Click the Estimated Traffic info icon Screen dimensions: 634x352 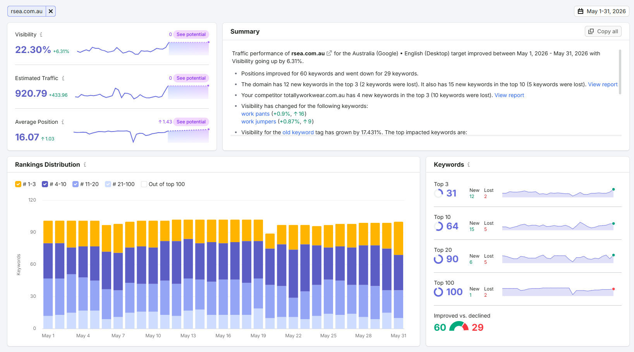63,78
